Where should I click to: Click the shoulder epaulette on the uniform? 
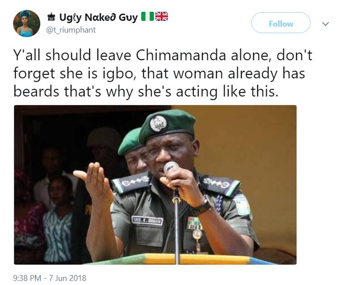click(220, 184)
